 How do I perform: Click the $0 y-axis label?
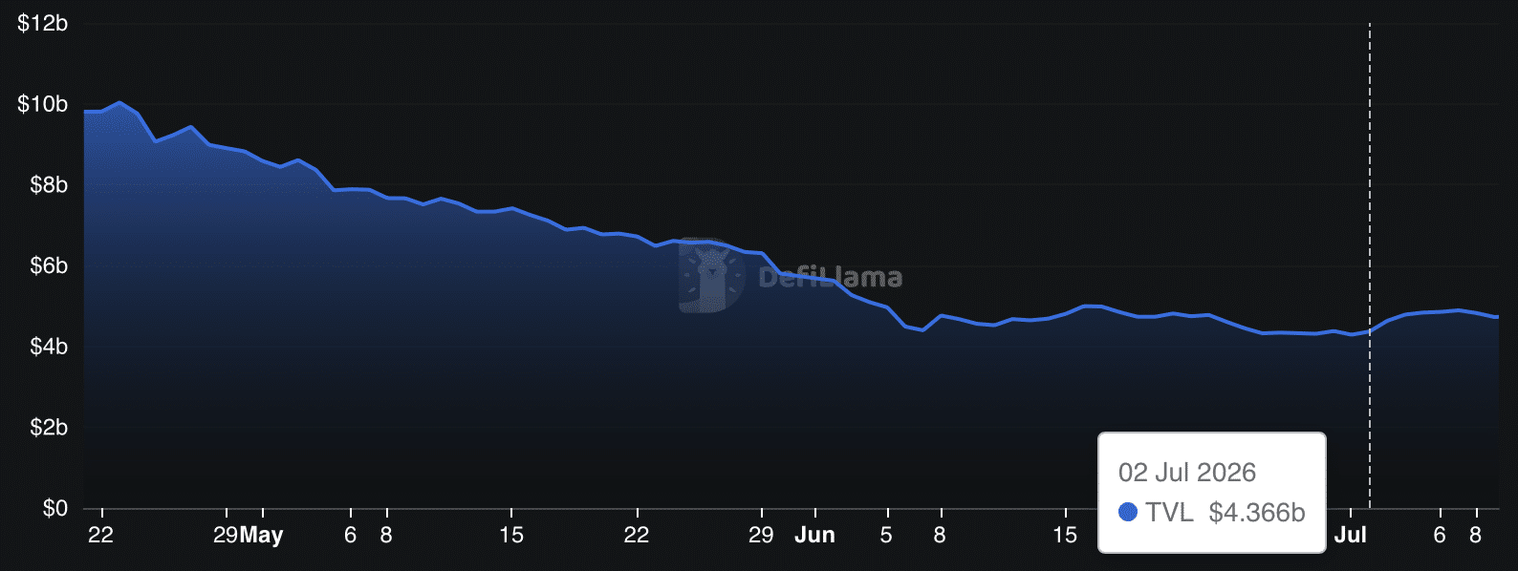pyautogui.click(x=55, y=508)
